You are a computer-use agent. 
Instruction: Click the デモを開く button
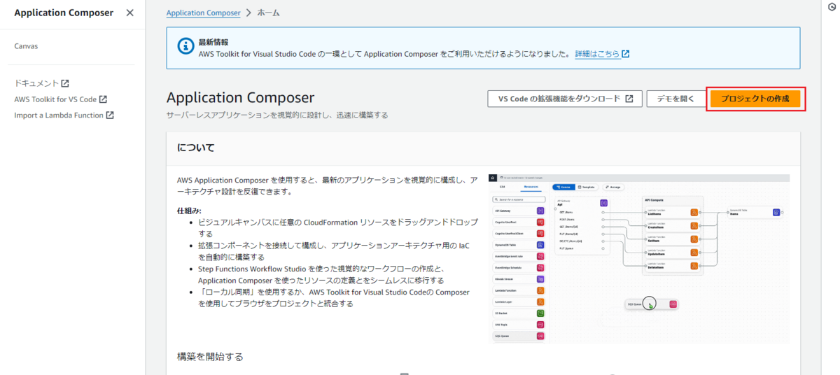(675, 99)
